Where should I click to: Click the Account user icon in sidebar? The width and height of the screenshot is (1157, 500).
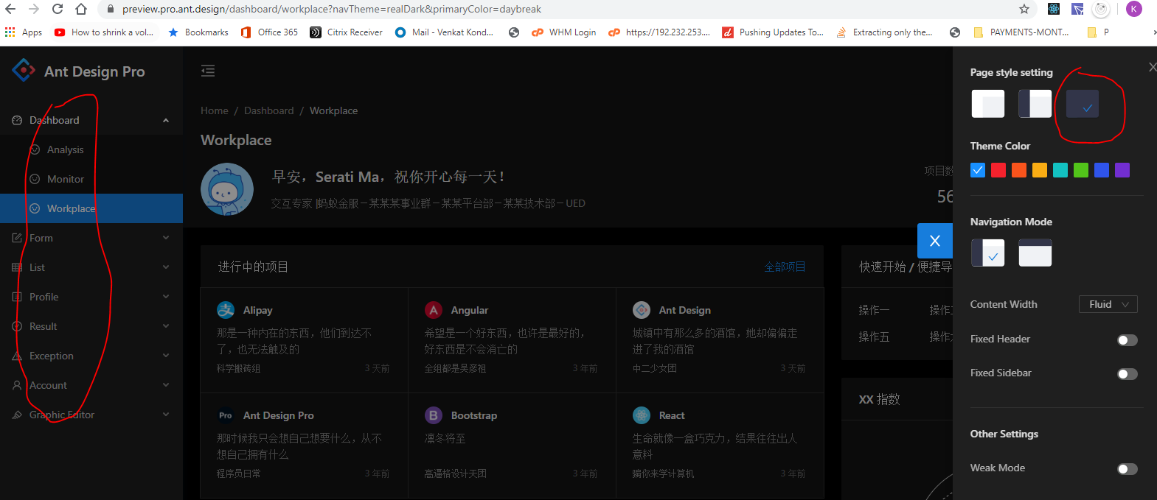pos(17,385)
